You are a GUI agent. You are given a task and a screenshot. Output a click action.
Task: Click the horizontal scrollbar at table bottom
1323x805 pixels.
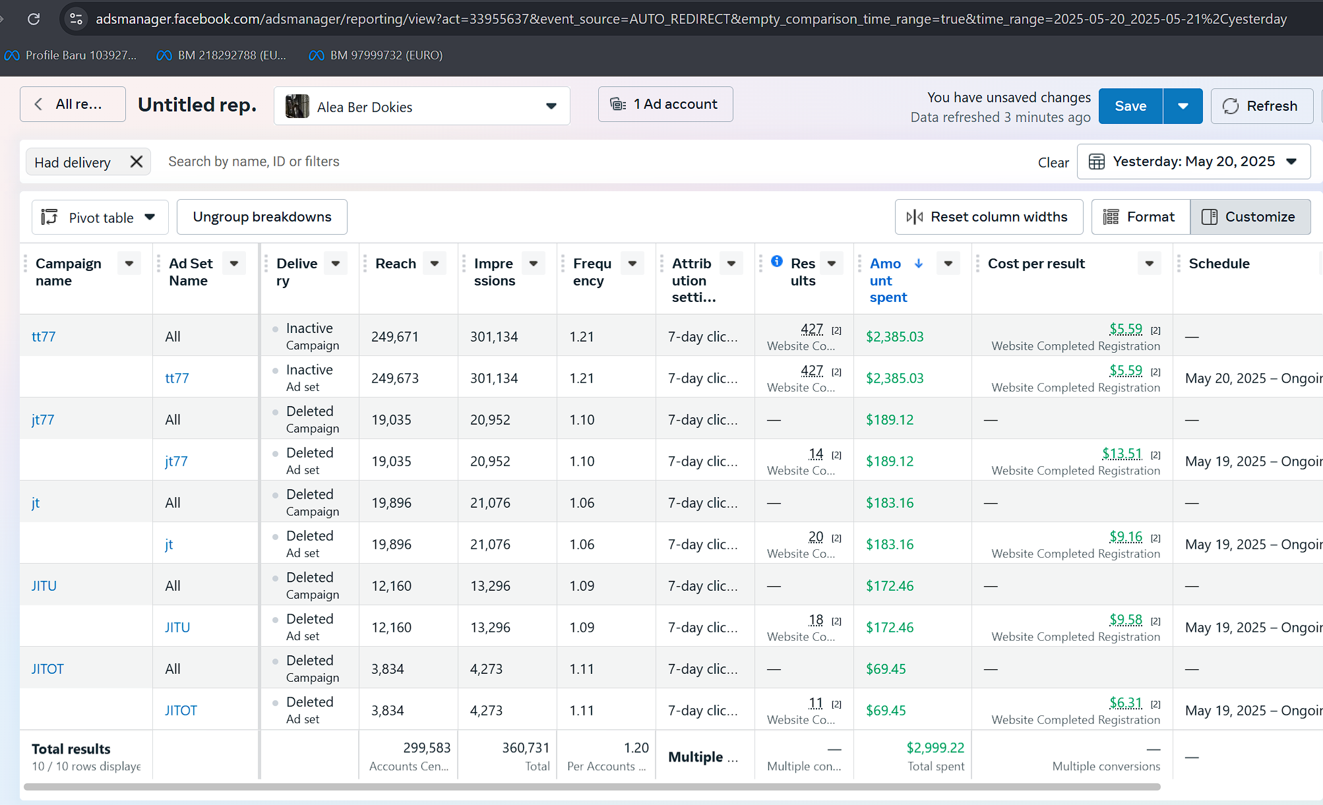(x=592, y=787)
